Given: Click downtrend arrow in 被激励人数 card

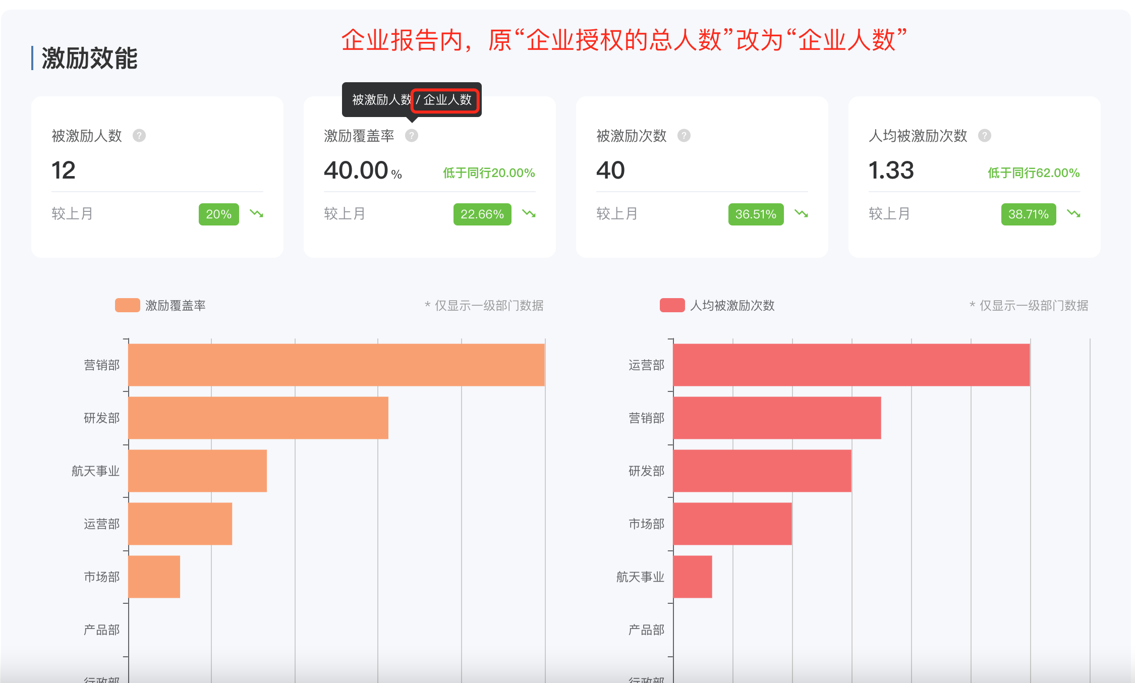Looking at the screenshot, I should 257,214.
